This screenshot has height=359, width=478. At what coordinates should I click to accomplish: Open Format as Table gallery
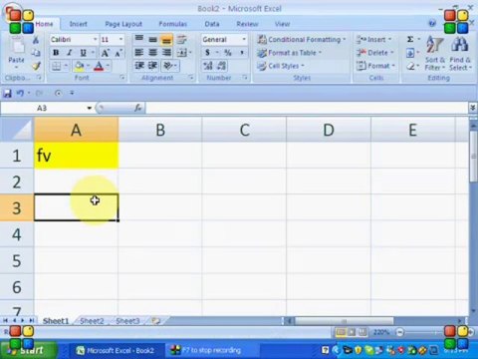tap(290, 53)
